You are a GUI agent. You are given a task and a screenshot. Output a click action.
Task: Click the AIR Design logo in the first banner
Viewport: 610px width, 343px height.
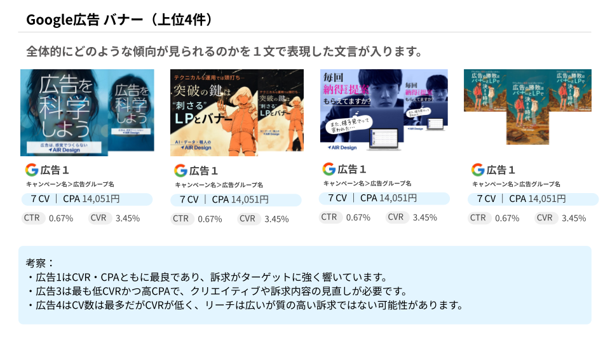click(64, 150)
